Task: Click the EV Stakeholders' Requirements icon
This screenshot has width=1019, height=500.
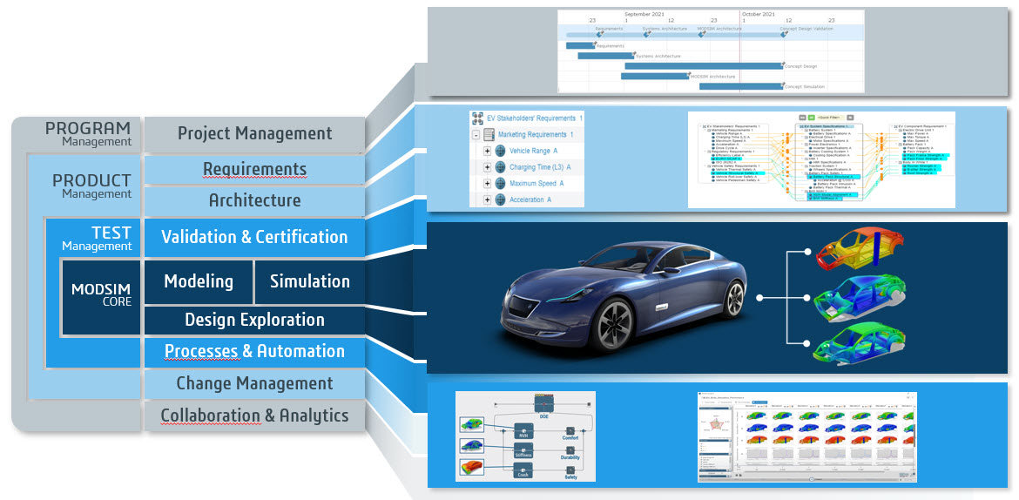Action: coord(477,118)
